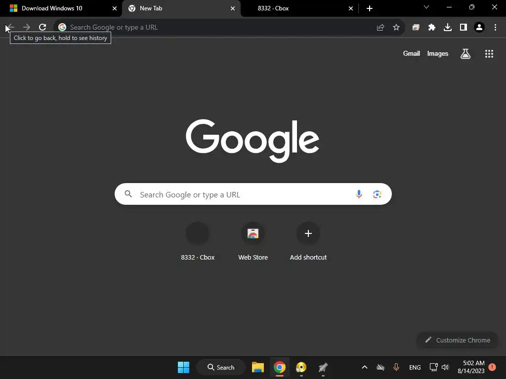The height and width of the screenshot is (379, 506).
Task: Open the Images link
Action: tap(438, 53)
